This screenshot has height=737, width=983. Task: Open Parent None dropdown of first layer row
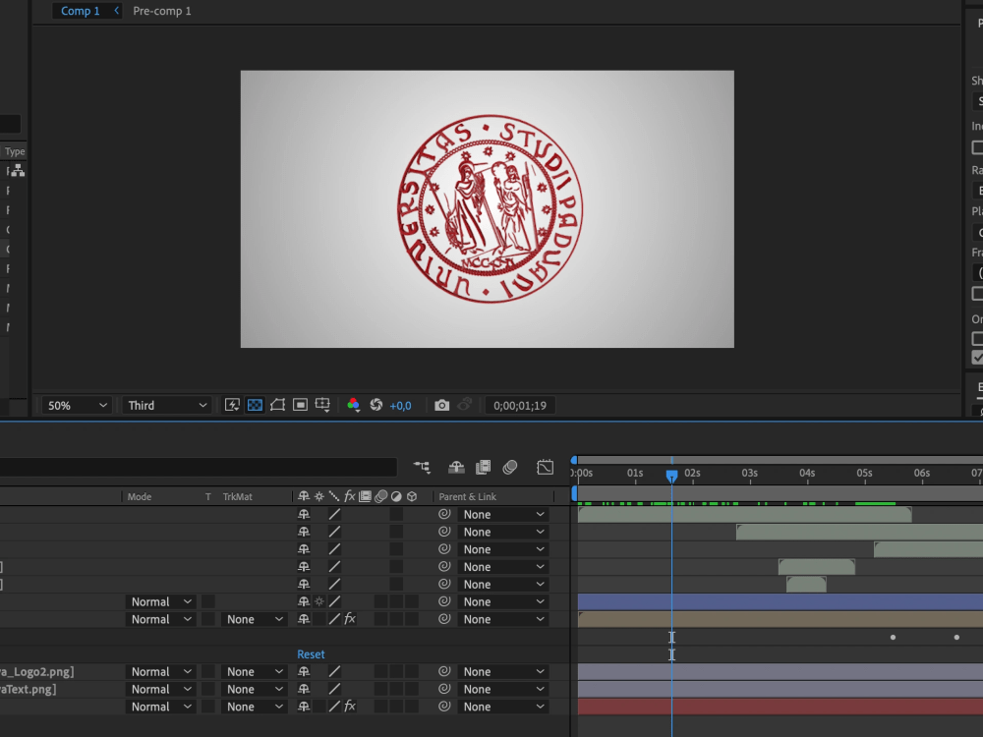pos(503,515)
